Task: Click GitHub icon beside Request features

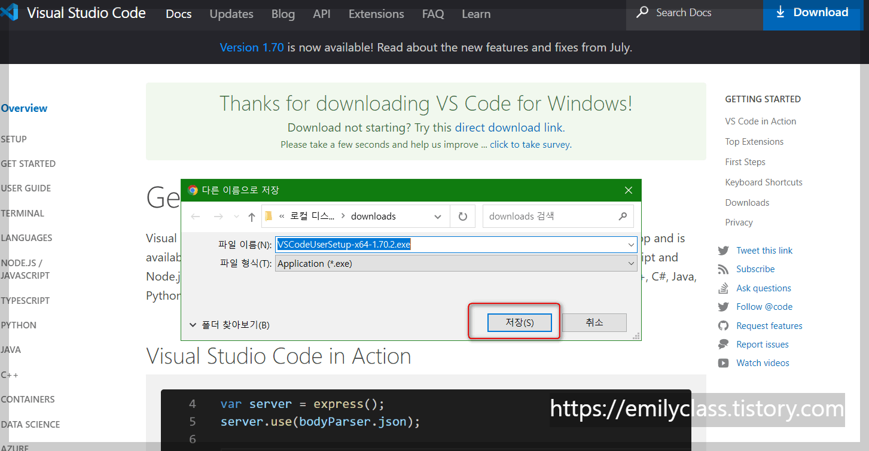Action: pyautogui.click(x=724, y=325)
